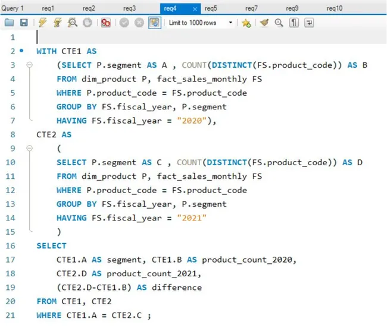Click the Commit transaction checkmark
387x328 pixels.
(x=124, y=23)
